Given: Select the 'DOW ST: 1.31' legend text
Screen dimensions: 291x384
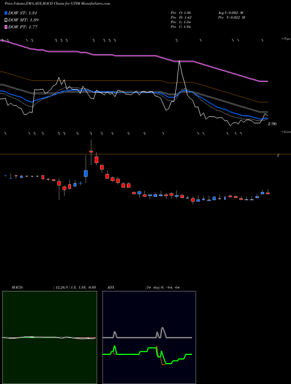Looking at the screenshot, I should point(22,13).
